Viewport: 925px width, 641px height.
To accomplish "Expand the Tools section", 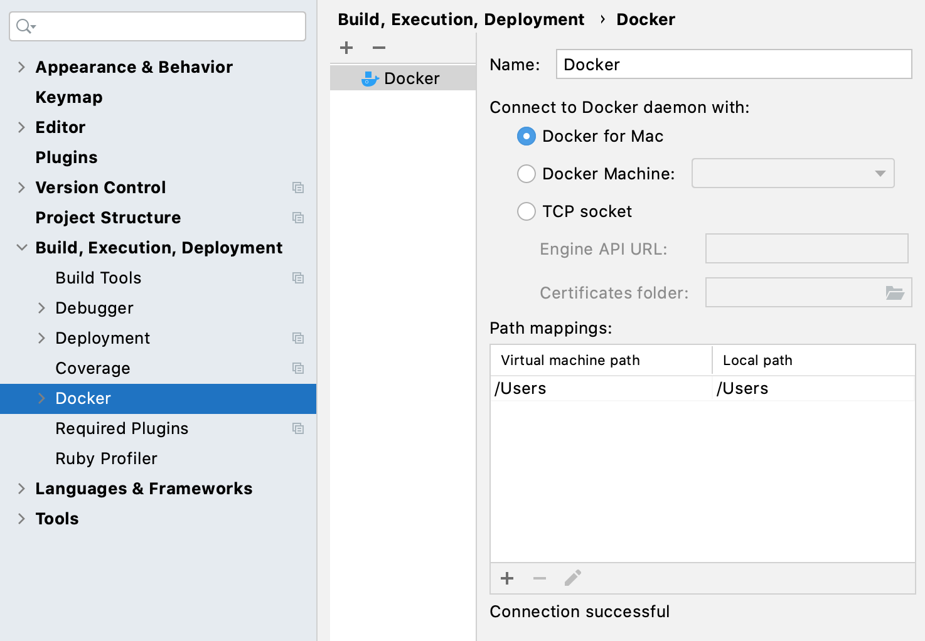I will (21, 519).
